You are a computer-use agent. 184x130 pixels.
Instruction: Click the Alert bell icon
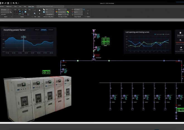[x=39, y=10]
